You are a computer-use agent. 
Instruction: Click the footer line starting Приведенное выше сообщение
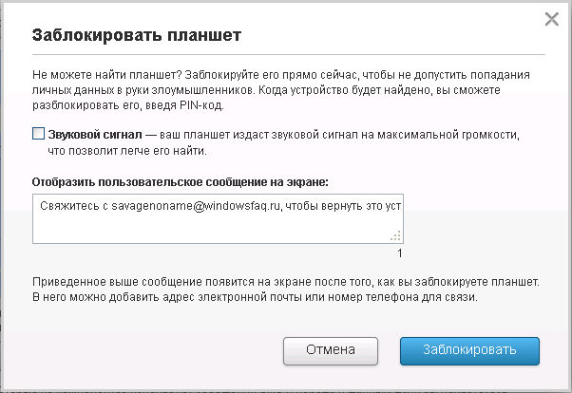285,282
